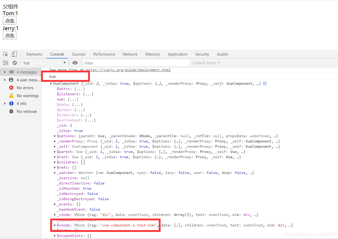Open the Memory tab

tap(153, 54)
